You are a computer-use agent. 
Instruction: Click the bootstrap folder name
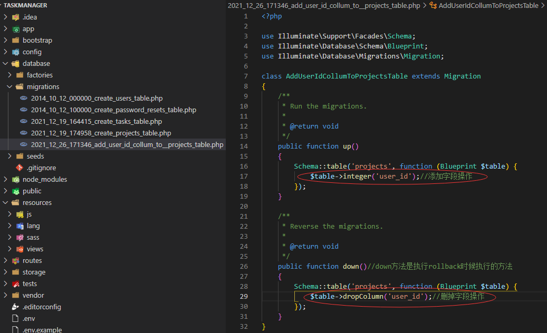click(37, 41)
